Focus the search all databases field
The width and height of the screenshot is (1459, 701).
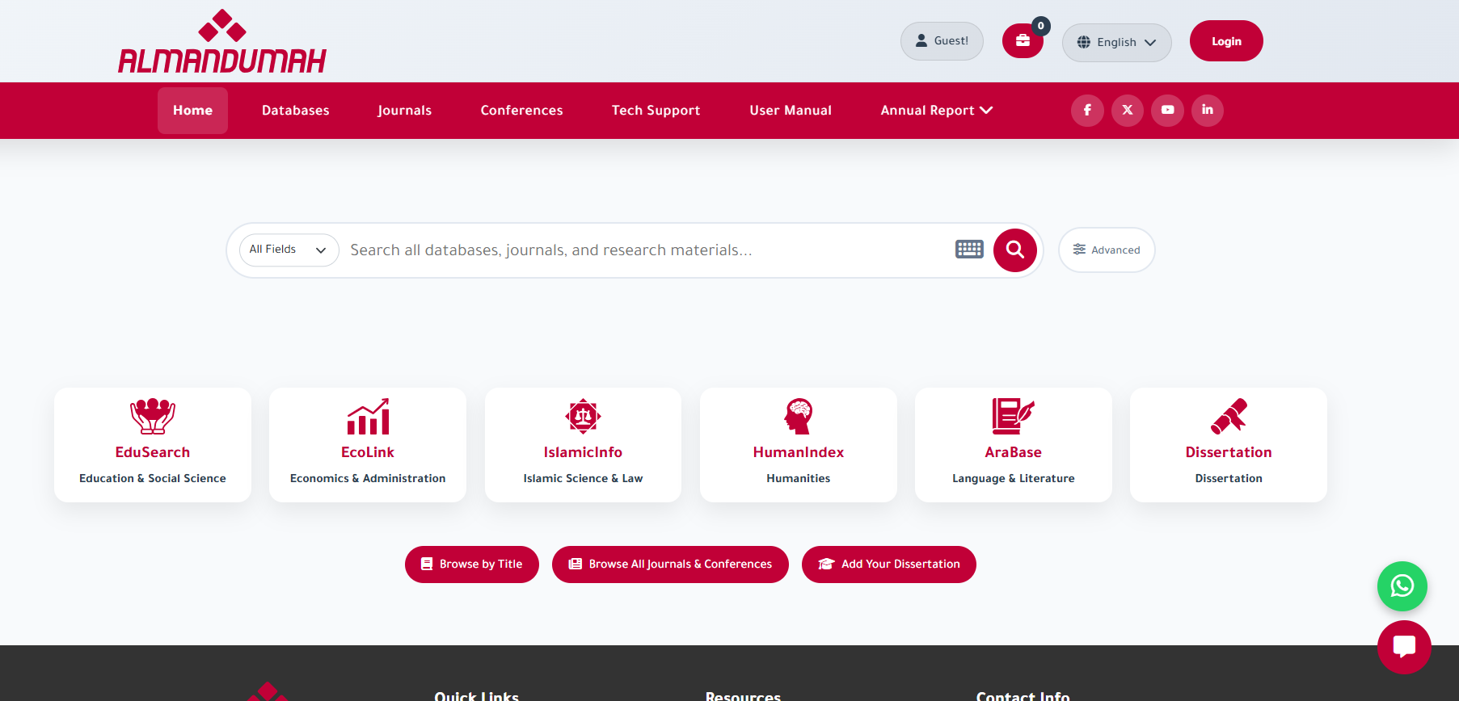647,250
